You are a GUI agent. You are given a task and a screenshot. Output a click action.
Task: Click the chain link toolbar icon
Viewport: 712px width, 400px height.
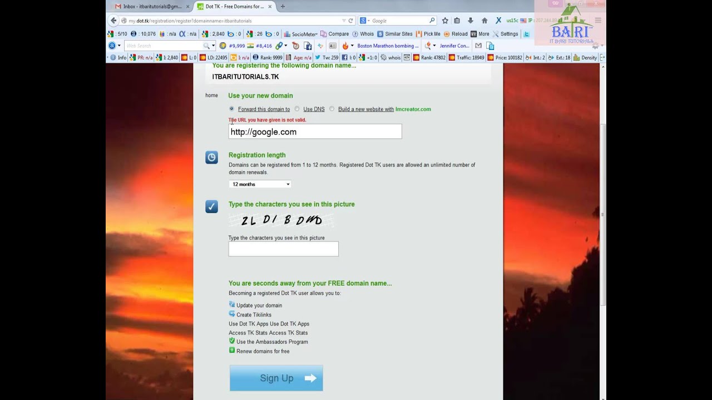(x=279, y=46)
